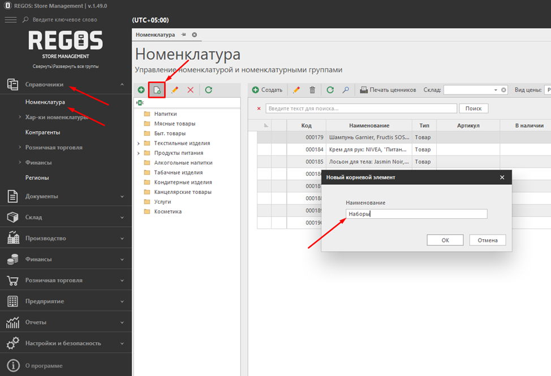Click the red X delete icon in tree toolbar
The image size is (551, 376).
point(191,89)
